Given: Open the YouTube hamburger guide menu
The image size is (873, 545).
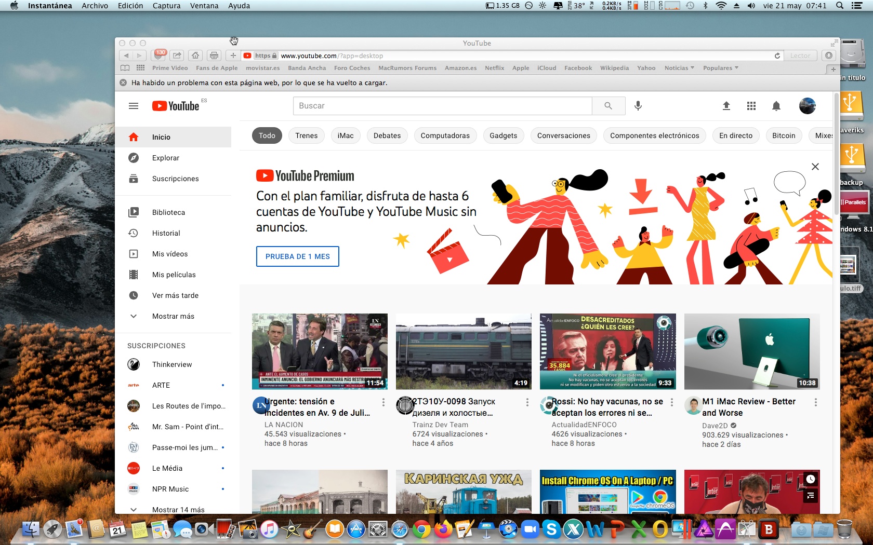Looking at the screenshot, I should 134,106.
